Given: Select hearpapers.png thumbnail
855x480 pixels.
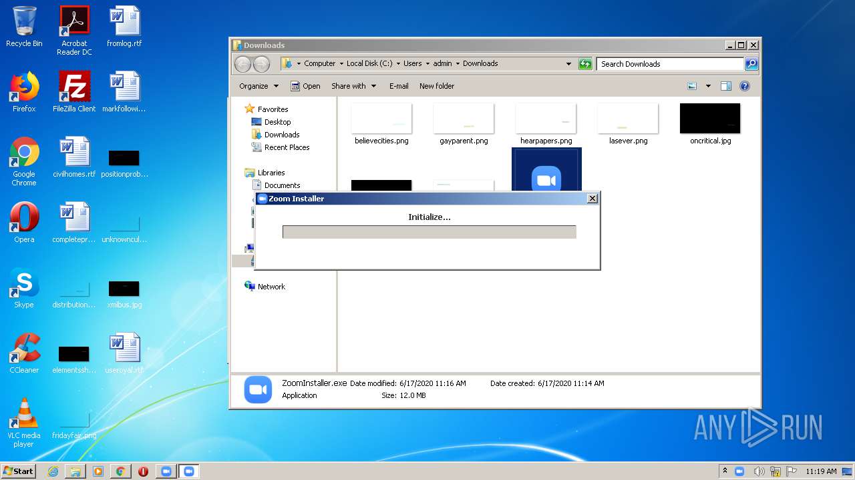Looking at the screenshot, I should tap(546, 124).
